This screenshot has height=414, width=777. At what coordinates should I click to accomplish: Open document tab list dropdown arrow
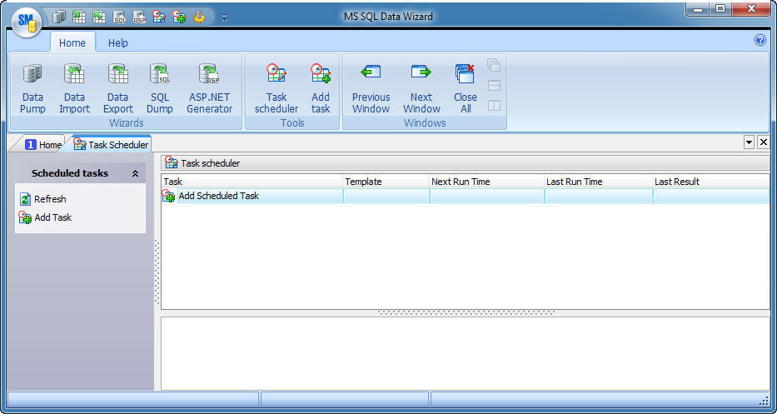pos(750,142)
